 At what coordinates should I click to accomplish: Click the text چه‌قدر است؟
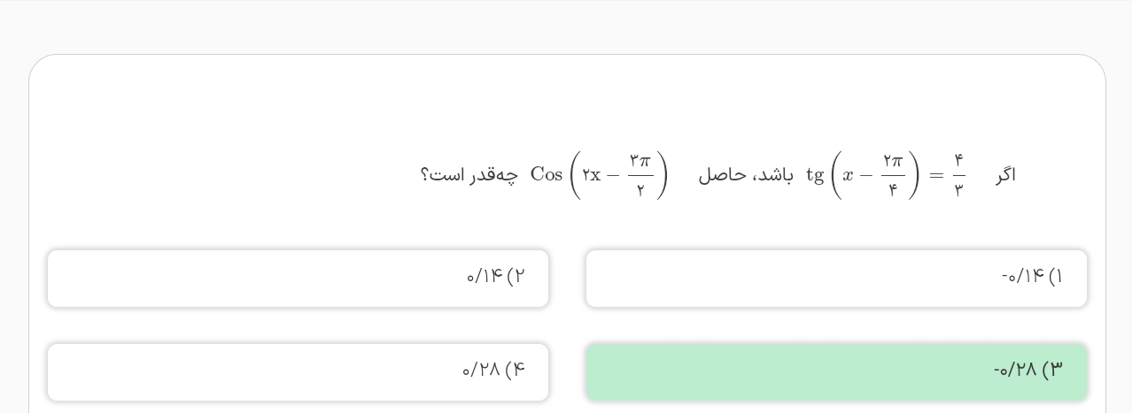[469, 175]
